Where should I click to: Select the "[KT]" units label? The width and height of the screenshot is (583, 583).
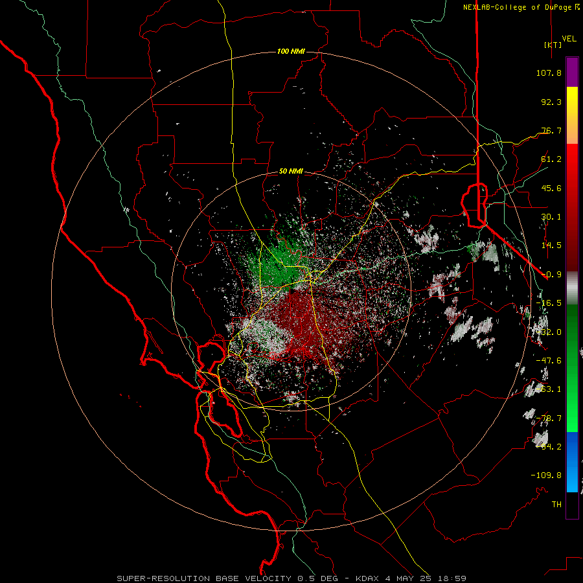(x=553, y=45)
